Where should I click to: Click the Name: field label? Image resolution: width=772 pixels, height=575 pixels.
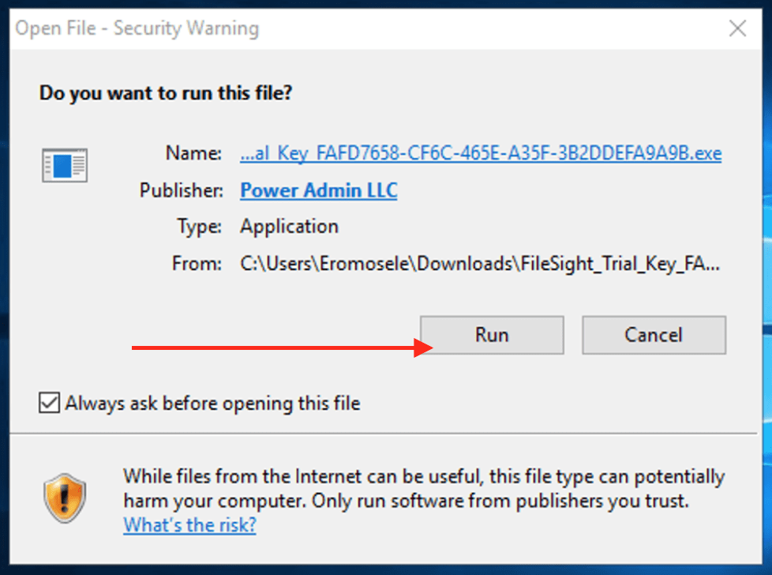[193, 153]
